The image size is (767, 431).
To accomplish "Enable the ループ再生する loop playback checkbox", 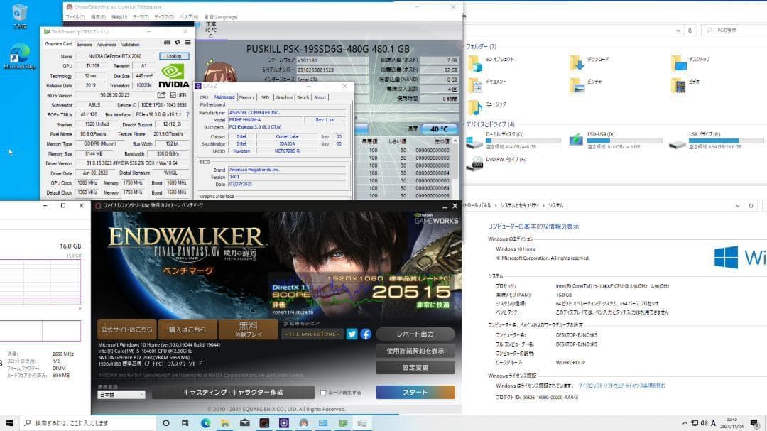I will tap(322, 392).
